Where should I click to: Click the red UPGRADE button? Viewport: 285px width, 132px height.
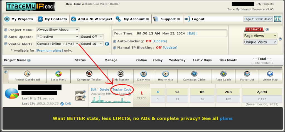point(254,29)
